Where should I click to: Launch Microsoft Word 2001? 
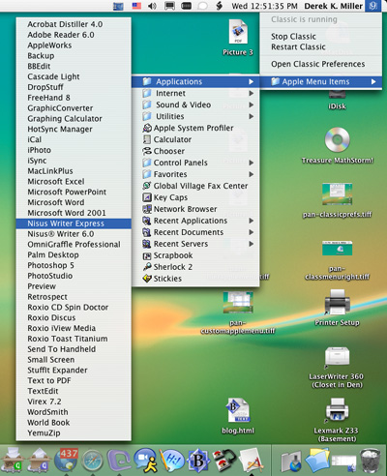point(74,213)
